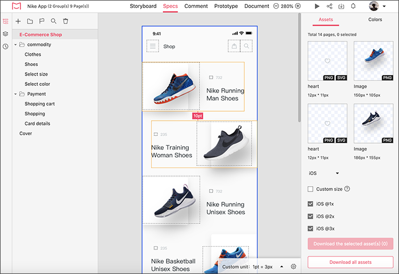Image resolution: width=399 pixels, height=274 pixels.
Task: Select Nike Running Unisex Shoes text
Action: pos(226,208)
